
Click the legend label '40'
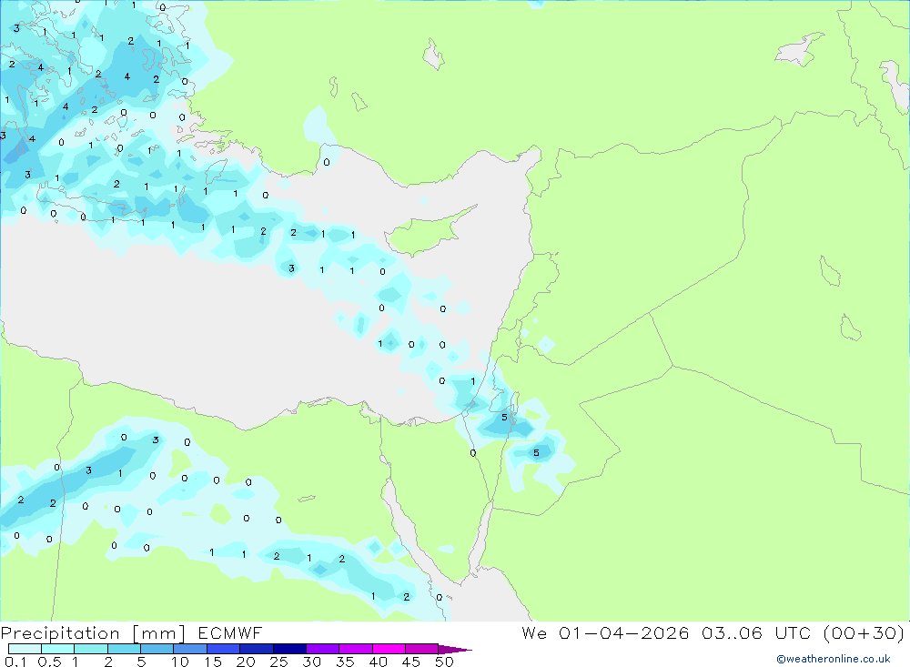coord(378,662)
